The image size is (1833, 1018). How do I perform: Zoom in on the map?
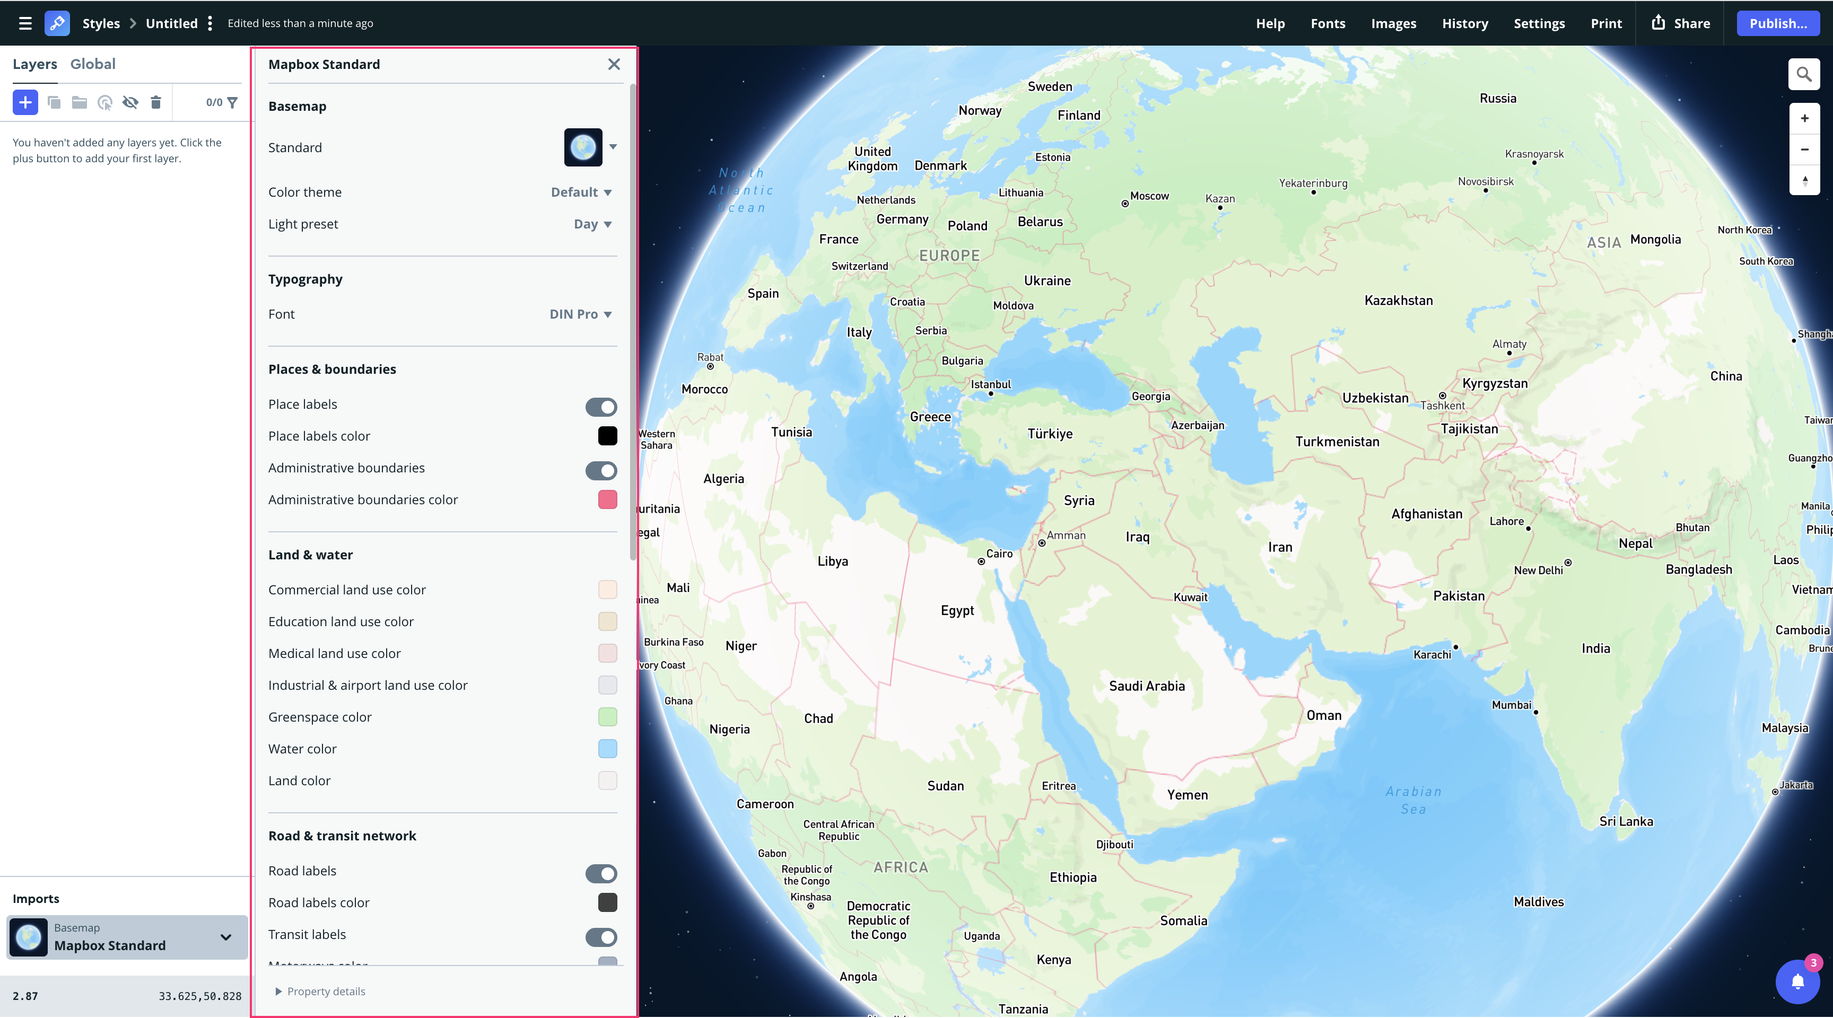pos(1804,119)
